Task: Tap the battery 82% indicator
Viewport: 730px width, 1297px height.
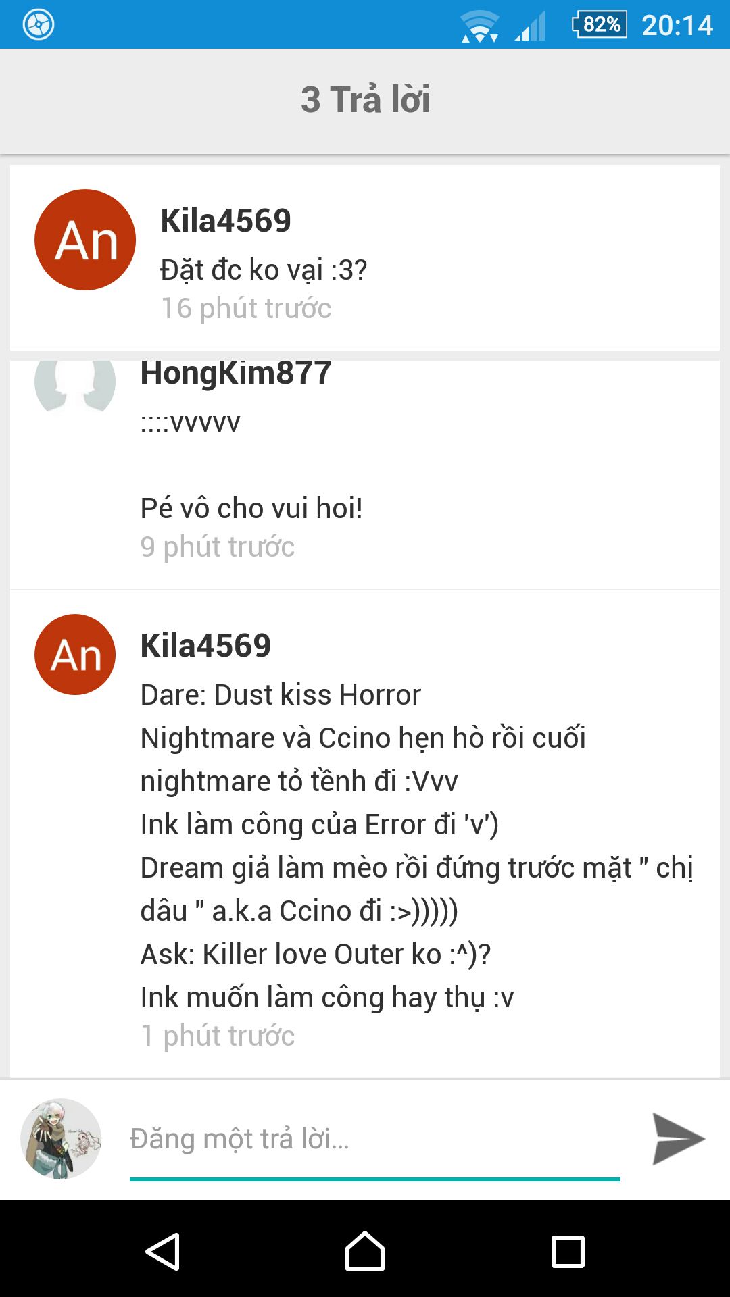Action: pyautogui.click(x=600, y=25)
